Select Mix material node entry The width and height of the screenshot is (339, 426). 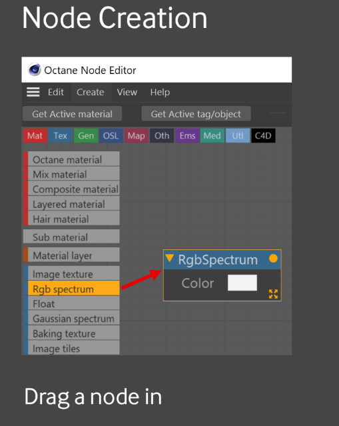point(71,174)
